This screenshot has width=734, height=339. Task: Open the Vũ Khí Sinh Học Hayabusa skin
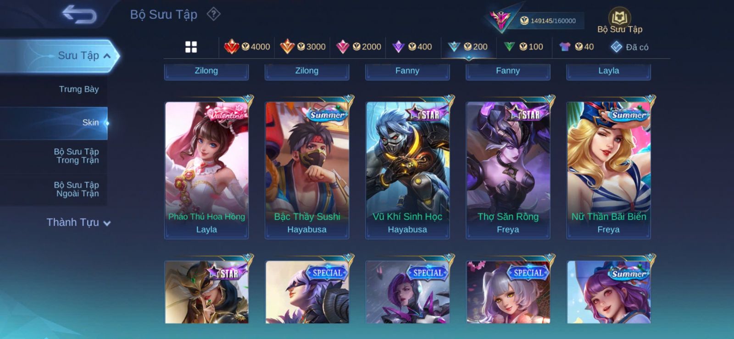[407, 170]
